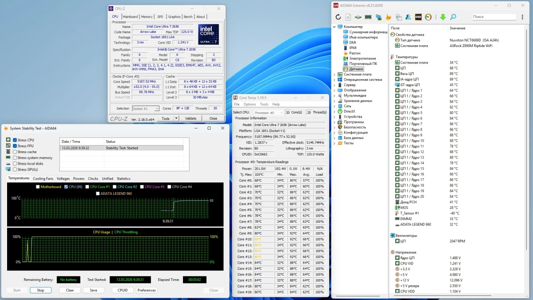
Task: Switch to the Bench tab in CPU-Z
Action: coord(188,16)
